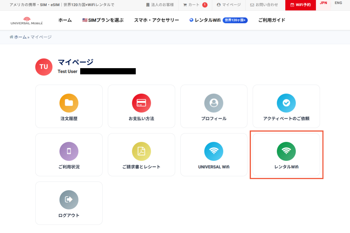Click the Test User name text
Viewport: 350px width, 233px height.
pos(67,71)
